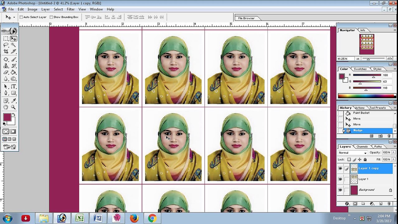The height and width of the screenshot is (224, 398).
Task: Select the Blur tool
Action: pos(6,79)
